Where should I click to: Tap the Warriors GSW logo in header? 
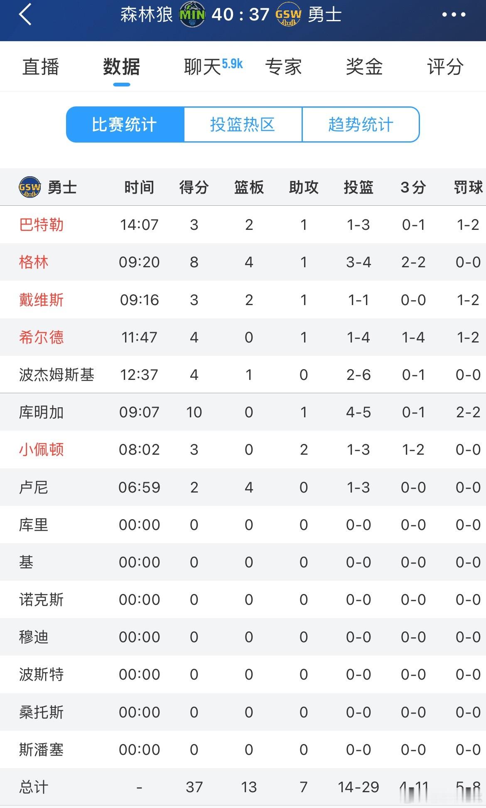(x=288, y=15)
